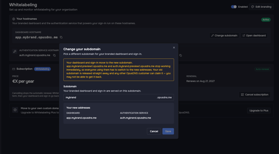Click the Cancel subscription button

click(254, 94)
